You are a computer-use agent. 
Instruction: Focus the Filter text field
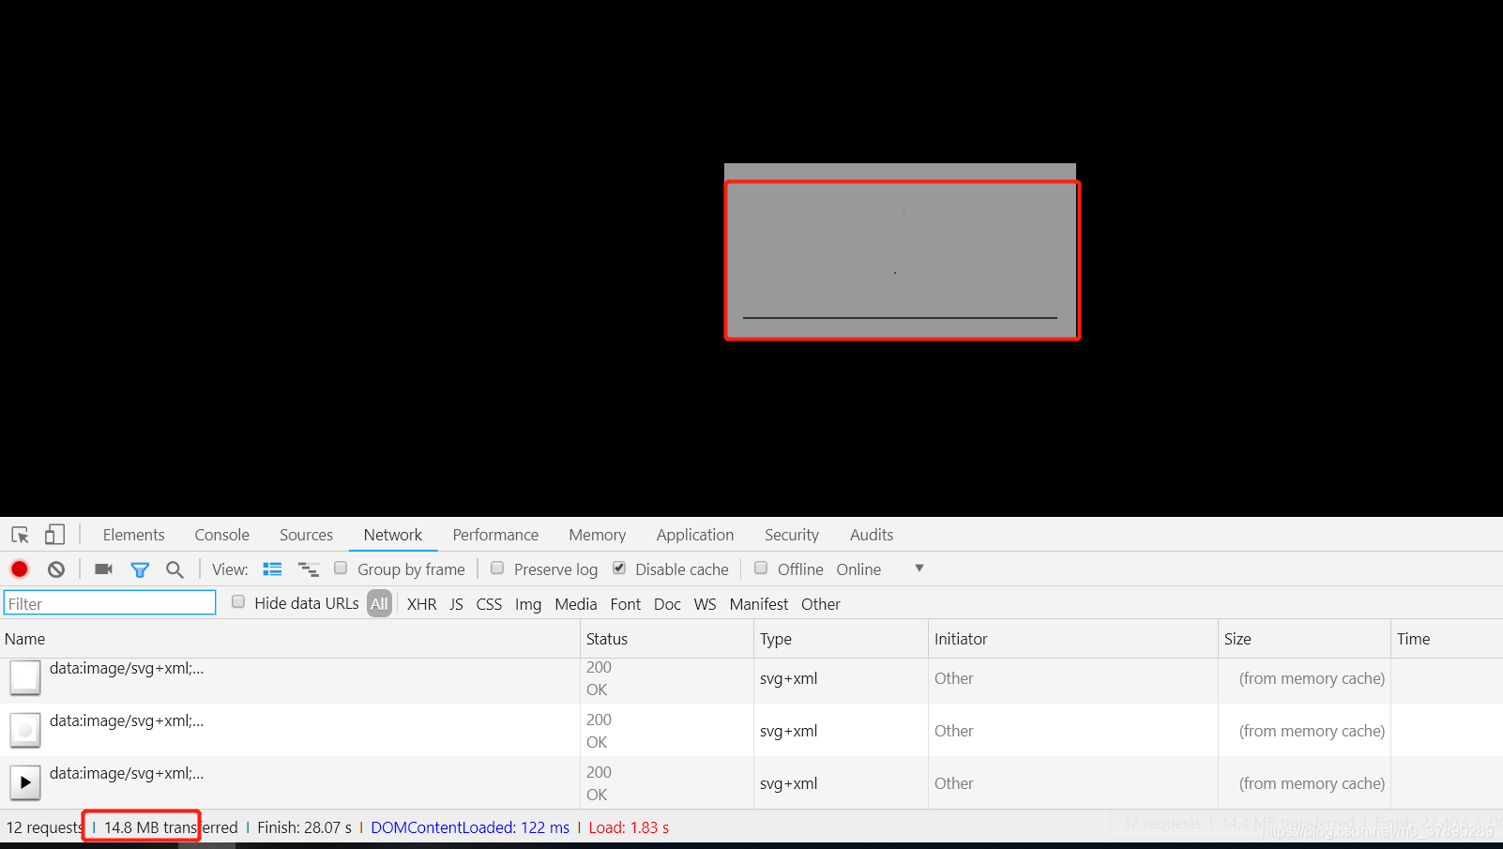coord(110,603)
